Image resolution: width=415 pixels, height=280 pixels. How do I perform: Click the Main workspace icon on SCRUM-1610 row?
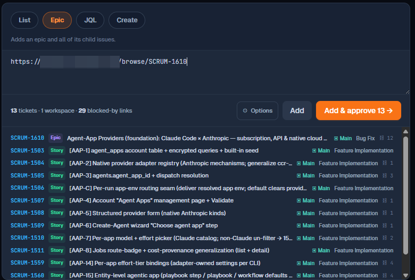(336, 138)
